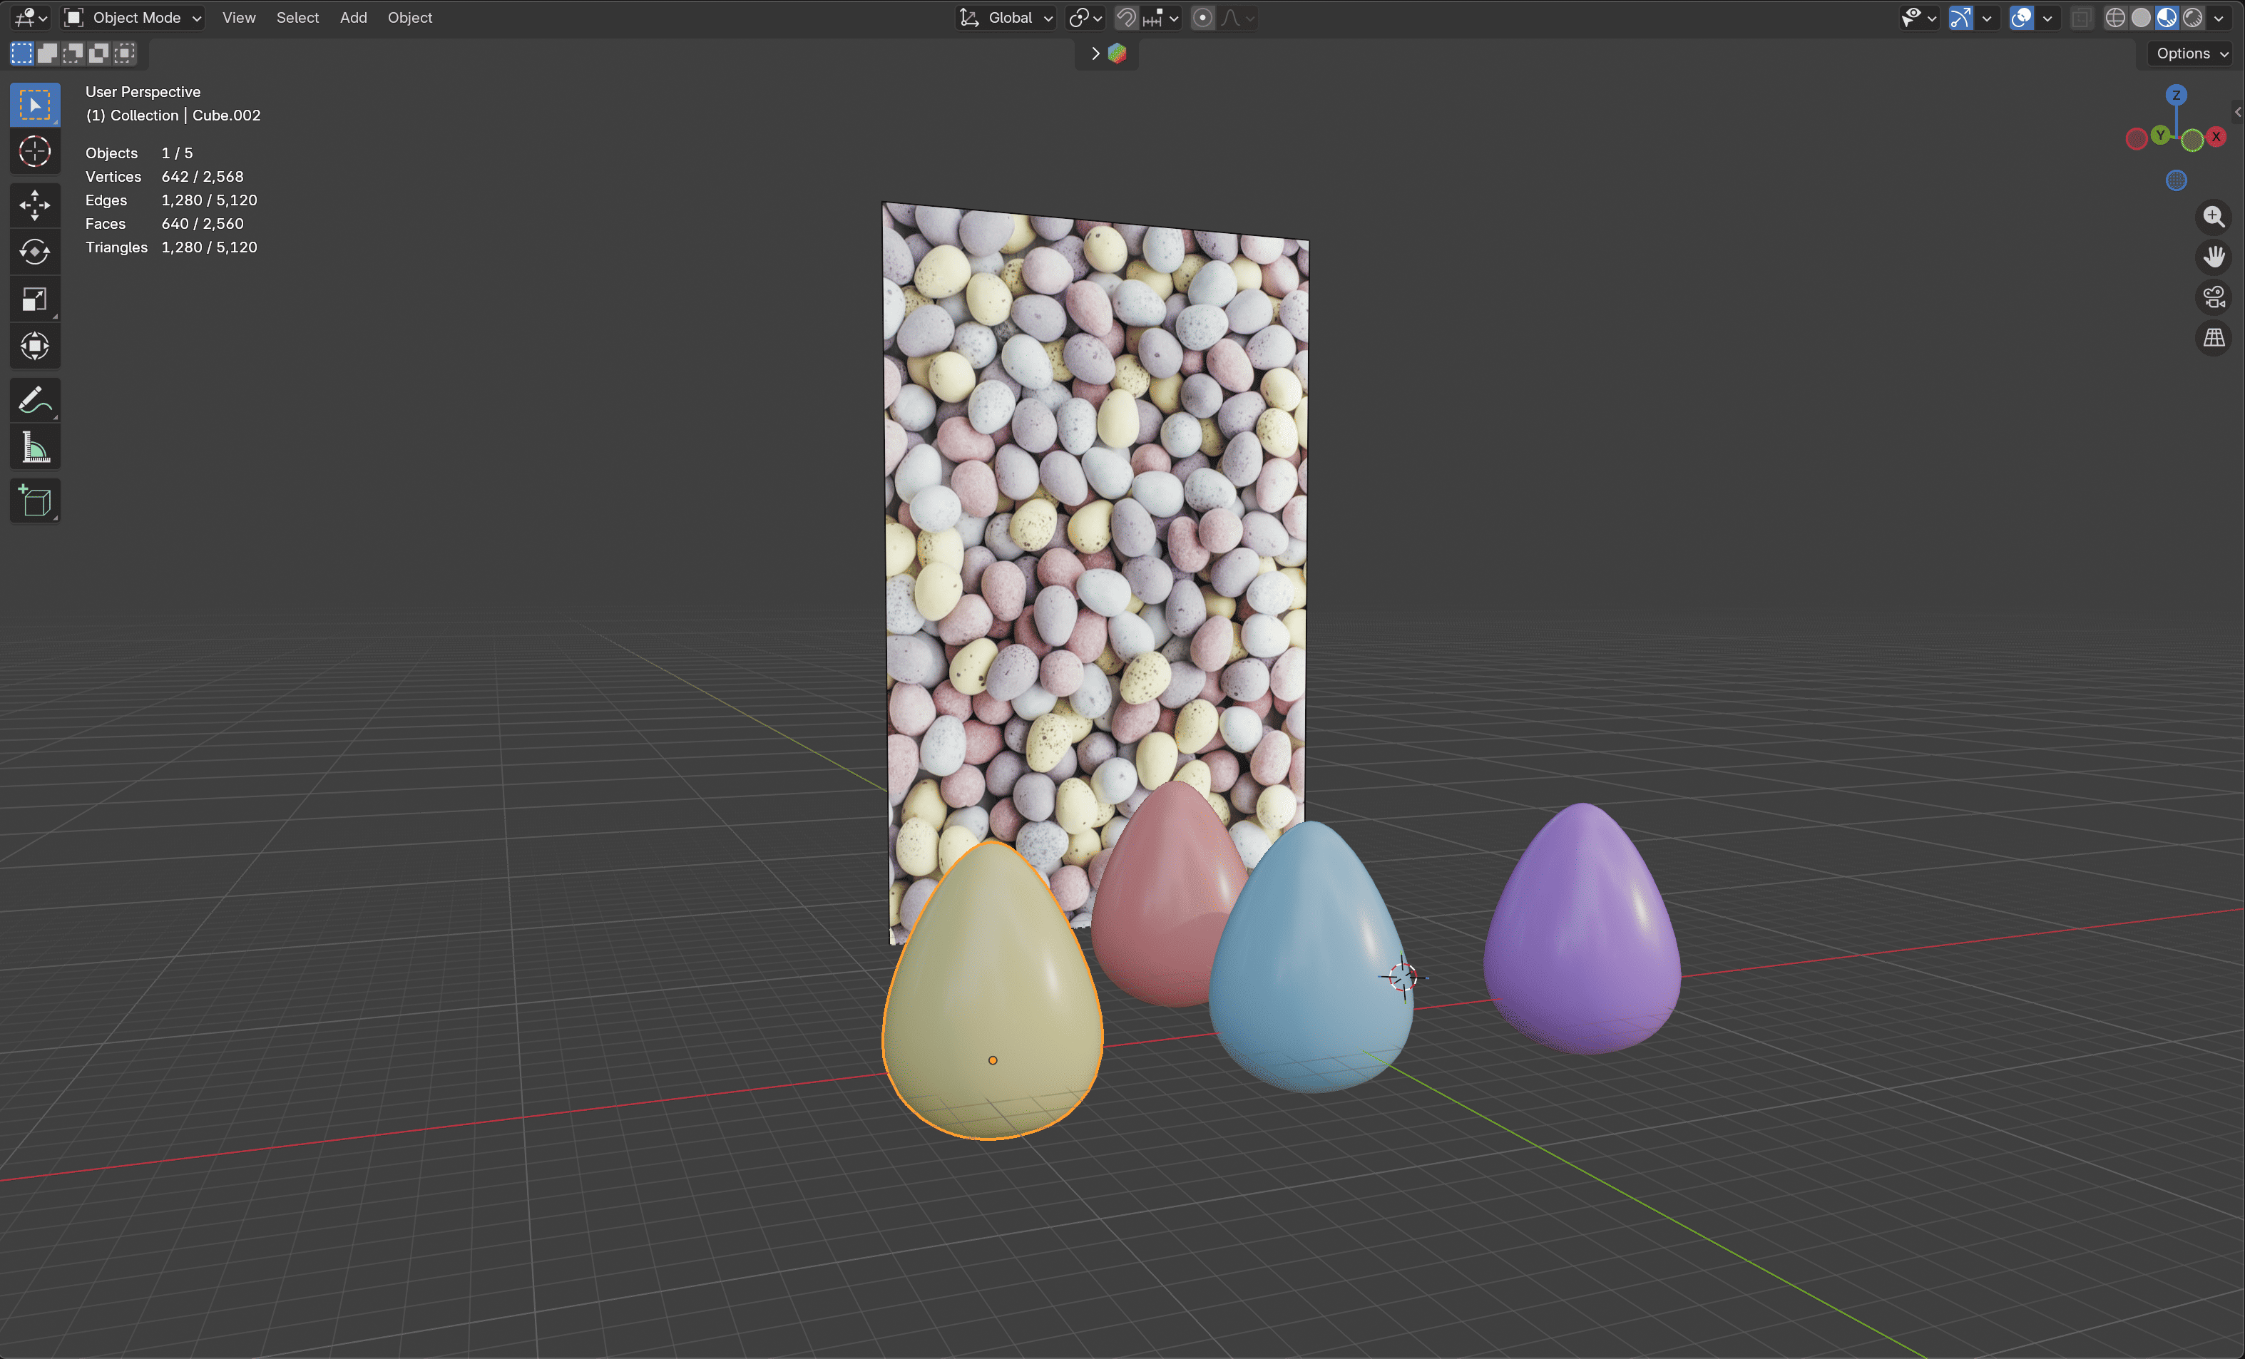Activate the Add Cube tool
The height and width of the screenshot is (1359, 2245).
tap(35, 501)
